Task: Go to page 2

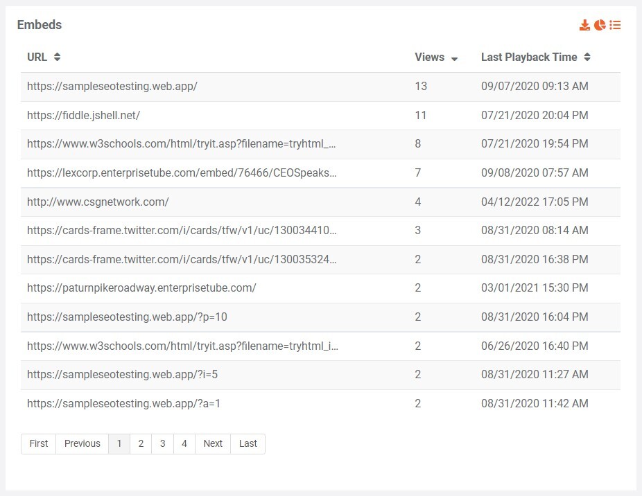Action: [x=141, y=443]
